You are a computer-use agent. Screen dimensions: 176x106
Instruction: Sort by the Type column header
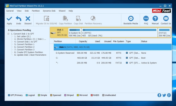[133, 41]
